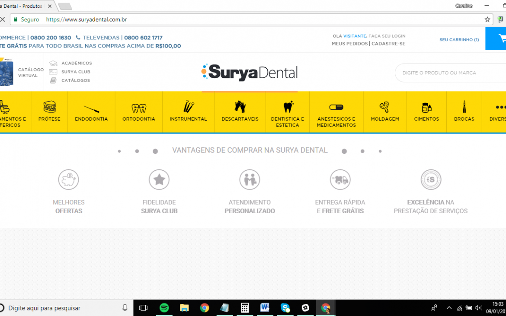506x316 pixels.
Task: Open the Diversos more-categories menu
Action: 494,112
